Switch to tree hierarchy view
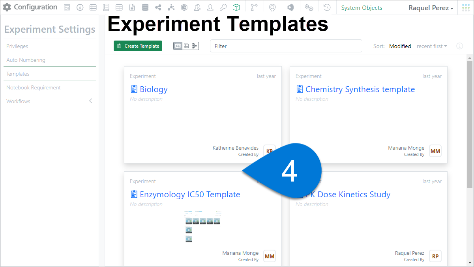The image size is (474, 267). pyautogui.click(x=194, y=46)
